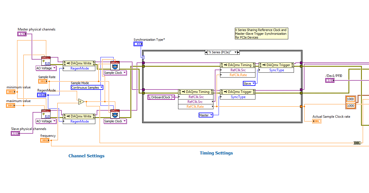Image resolution: width=369 pixels, height=193 pixels.
Task: Click the case selector question mark terminal
Action: pos(143,57)
